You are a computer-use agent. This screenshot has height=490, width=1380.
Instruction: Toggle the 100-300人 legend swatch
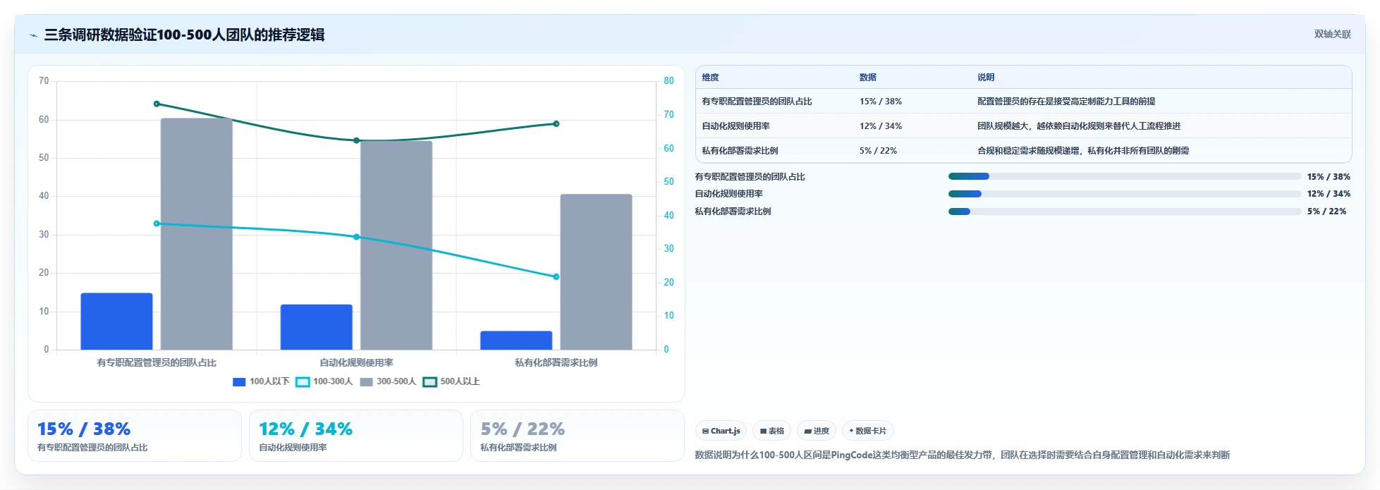pos(303,382)
